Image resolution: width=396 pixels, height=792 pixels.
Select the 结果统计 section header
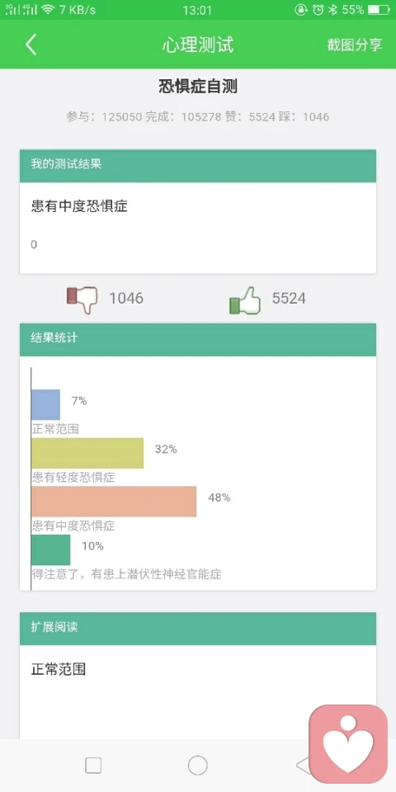(198, 339)
